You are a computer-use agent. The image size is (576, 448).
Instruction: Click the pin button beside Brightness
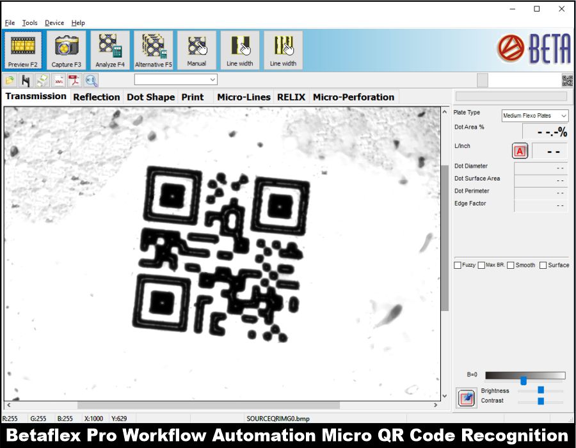tap(467, 397)
